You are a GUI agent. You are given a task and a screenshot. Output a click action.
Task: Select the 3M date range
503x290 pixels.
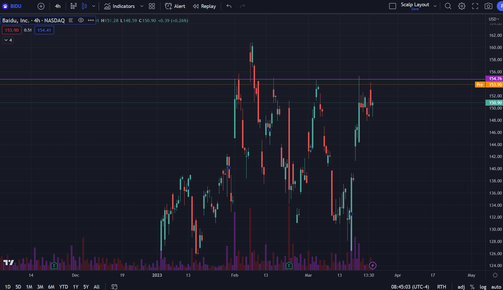pos(40,287)
